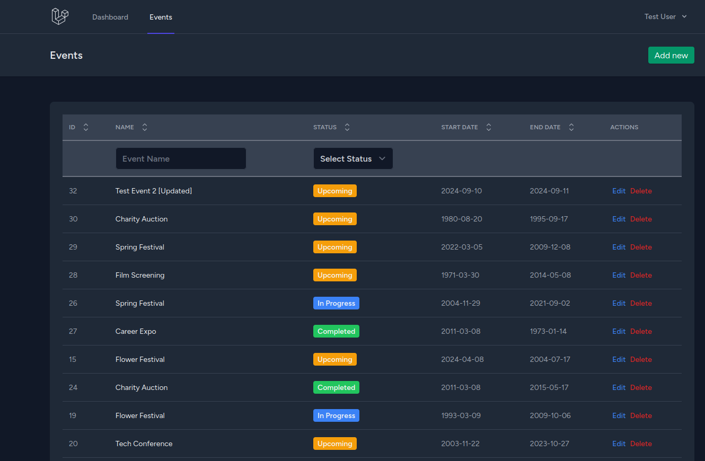Delete event with ID 24

pyautogui.click(x=641, y=387)
